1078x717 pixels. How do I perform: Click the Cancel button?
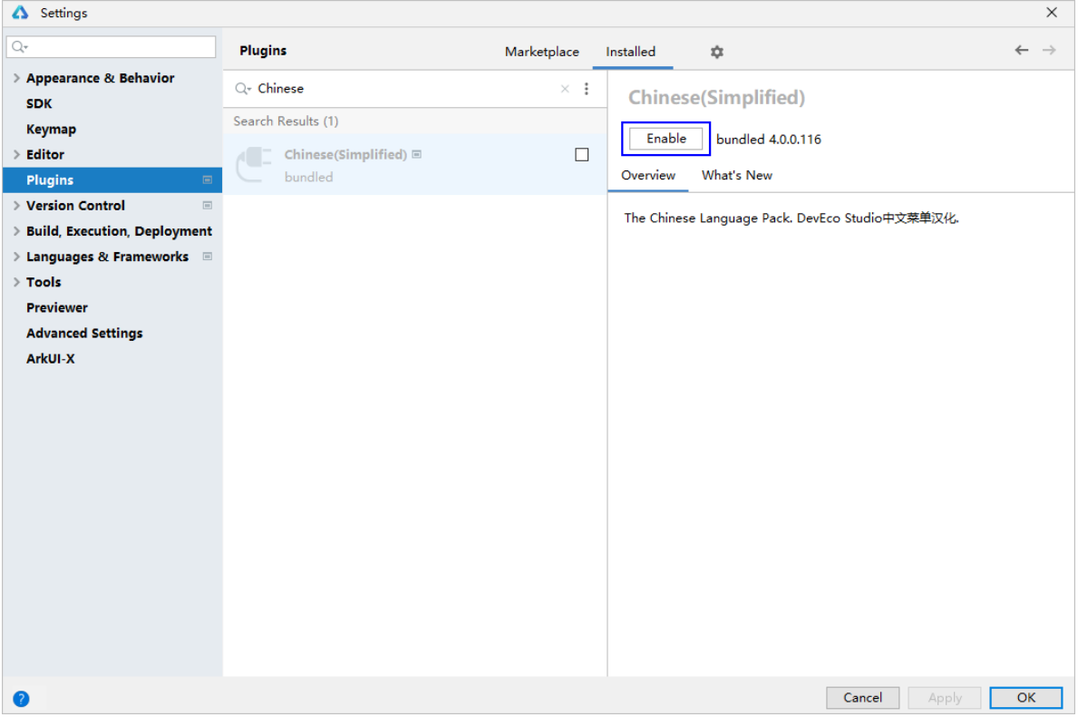(x=862, y=698)
